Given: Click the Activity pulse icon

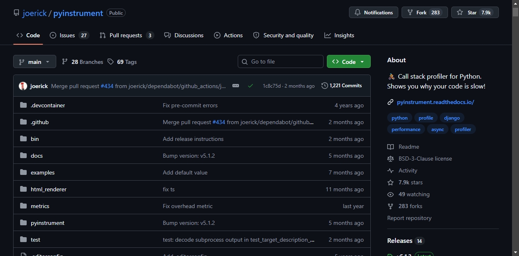Looking at the screenshot, I should pos(390,170).
